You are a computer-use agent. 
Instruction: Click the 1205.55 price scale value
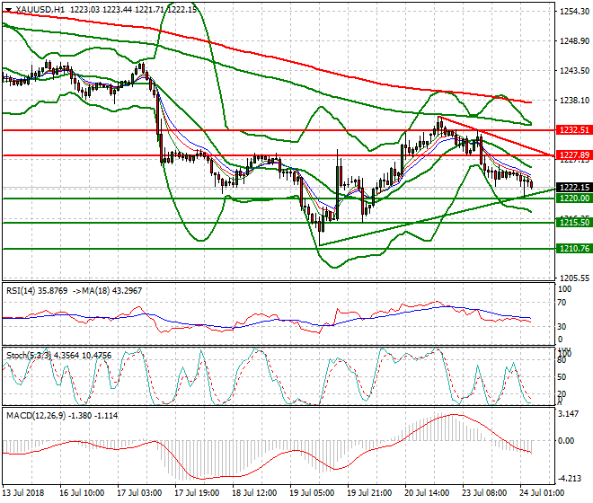(x=574, y=278)
